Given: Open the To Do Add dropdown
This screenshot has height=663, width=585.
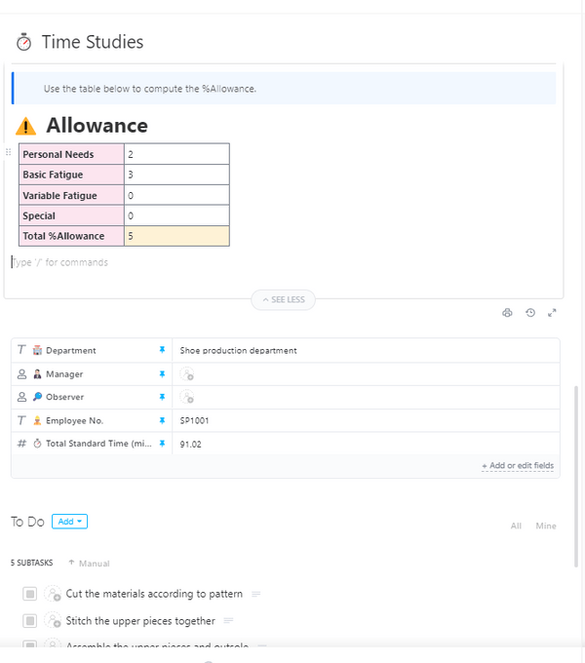Looking at the screenshot, I should pos(69,522).
